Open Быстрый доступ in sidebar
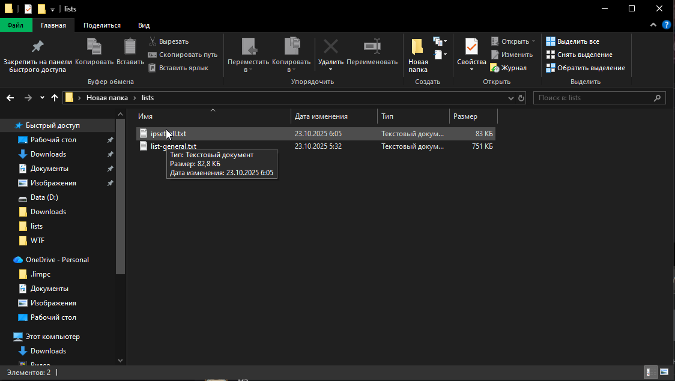This screenshot has height=381, width=675. click(52, 125)
